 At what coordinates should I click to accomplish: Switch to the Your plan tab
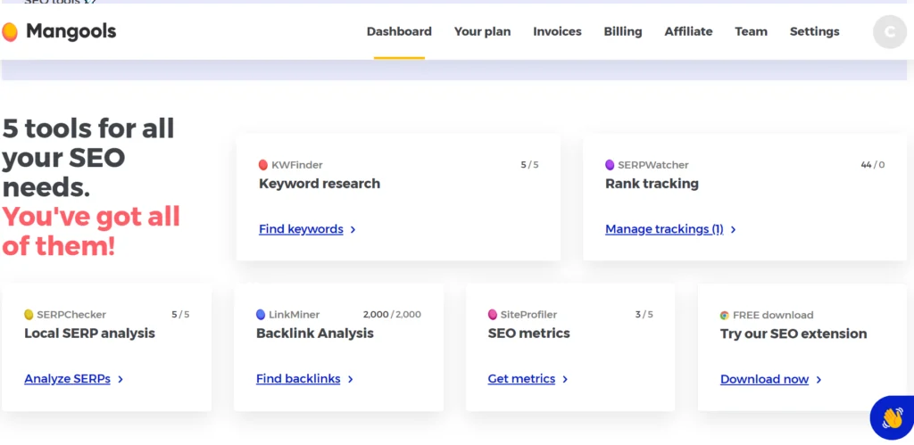[x=482, y=31]
